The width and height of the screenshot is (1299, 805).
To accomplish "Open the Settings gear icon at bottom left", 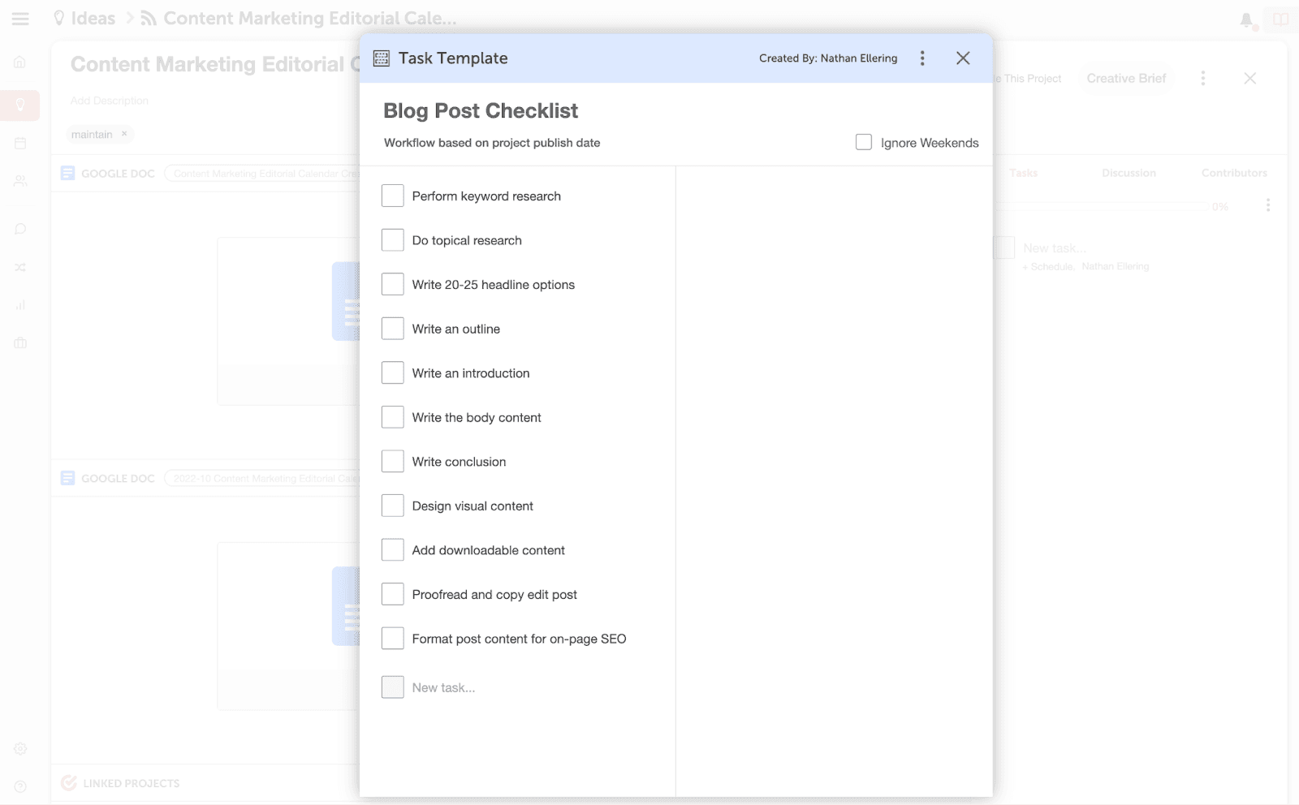I will (19, 748).
